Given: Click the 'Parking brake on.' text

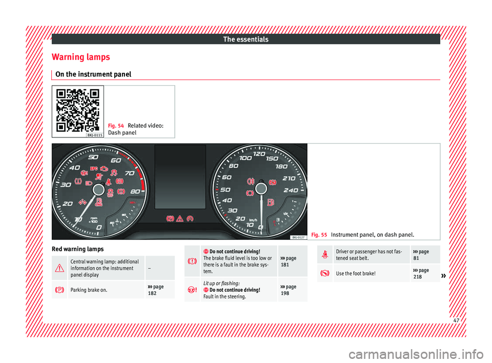Looking at the screenshot, I should pyautogui.click(x=89, y=290).
